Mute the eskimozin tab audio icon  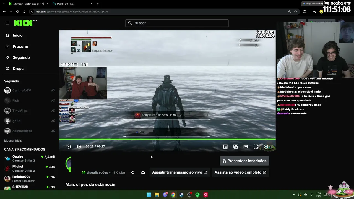pos(43,4)
